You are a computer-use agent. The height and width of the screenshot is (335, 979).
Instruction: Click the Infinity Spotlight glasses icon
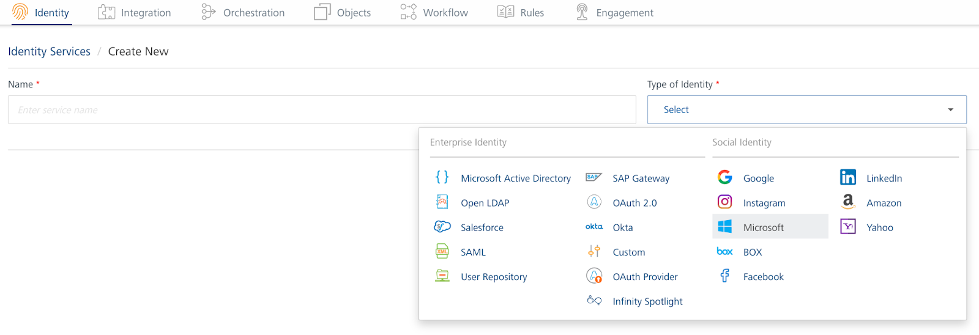[594, 300]
